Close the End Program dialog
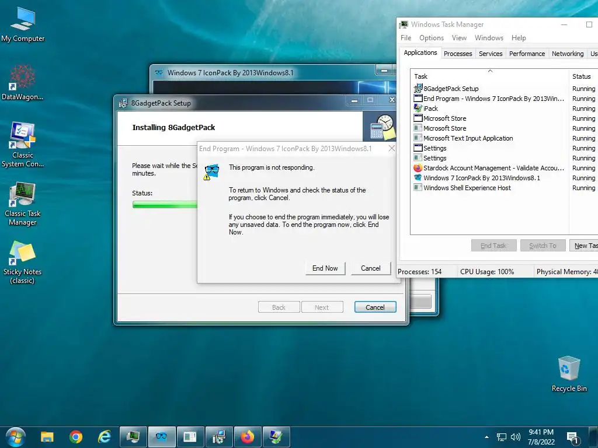Viewport: 598px width, 448px height. (392, 148)
